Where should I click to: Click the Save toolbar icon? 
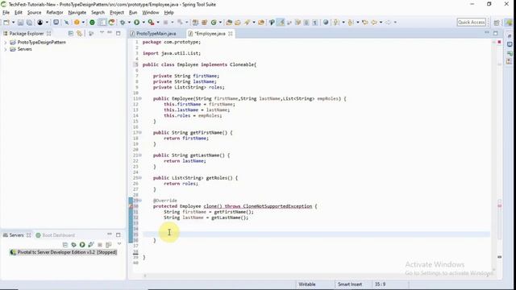coord(20,23)
